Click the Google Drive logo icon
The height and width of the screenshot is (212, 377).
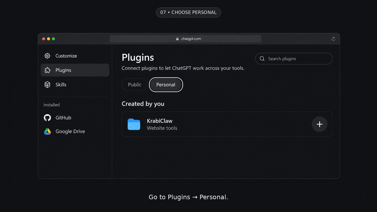pos(47,131)
